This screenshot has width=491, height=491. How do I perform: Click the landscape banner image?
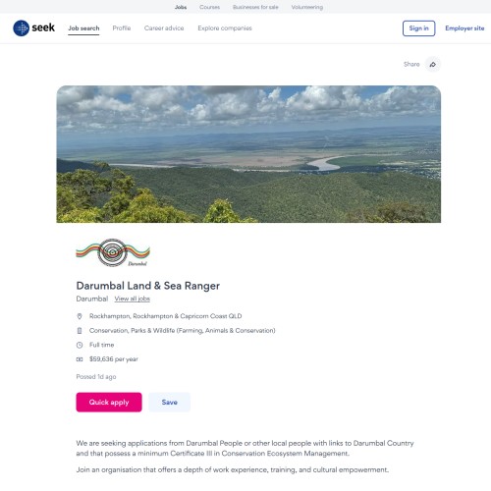click(x=248, y=154)
